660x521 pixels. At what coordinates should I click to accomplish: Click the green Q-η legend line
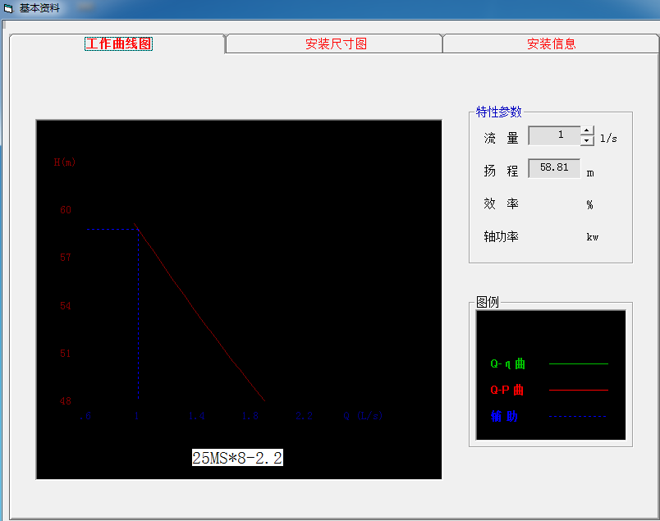point(579,363)
